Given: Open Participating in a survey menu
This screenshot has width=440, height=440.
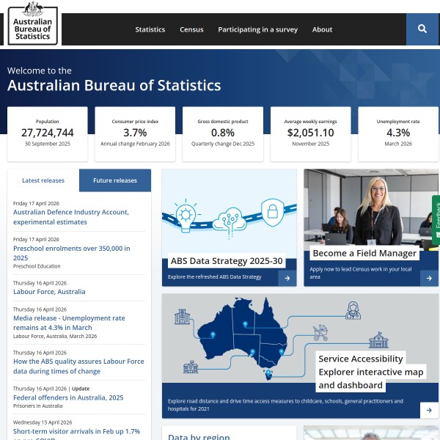Looking at the screenshot, I should click(x=257, y=30).
